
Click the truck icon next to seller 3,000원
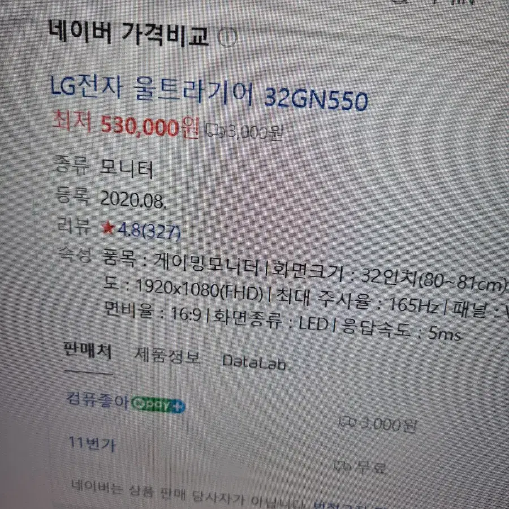tap(348, 422)
